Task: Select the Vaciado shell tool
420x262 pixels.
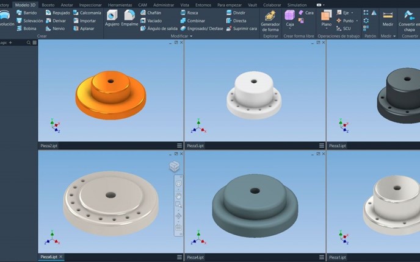Action: click(151, 21)
